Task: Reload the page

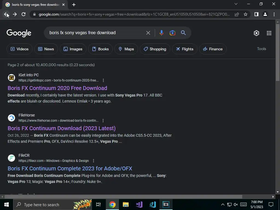Action: [x=24, y=14]
